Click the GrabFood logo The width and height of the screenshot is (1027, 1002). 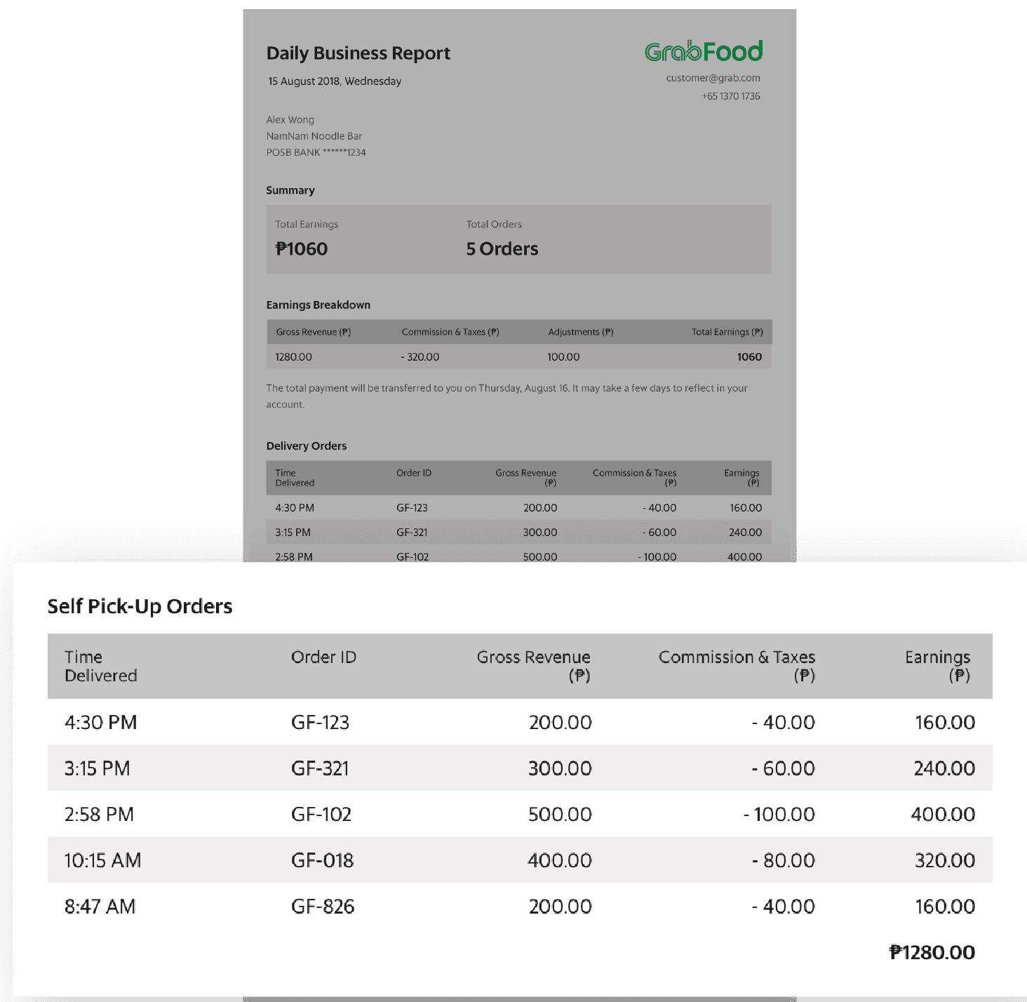coord(704,51)
